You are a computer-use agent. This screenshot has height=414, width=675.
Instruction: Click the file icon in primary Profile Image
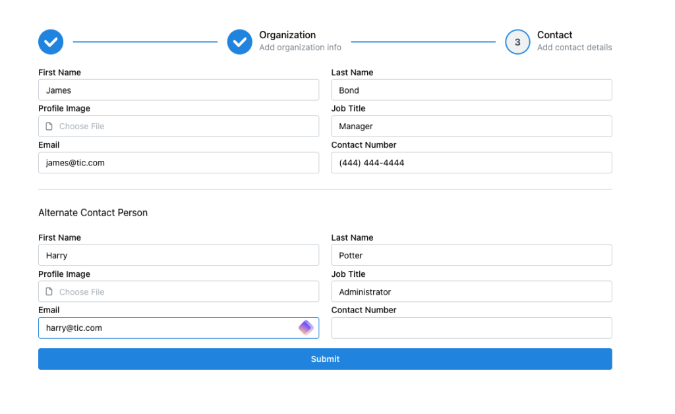[49, 127]
